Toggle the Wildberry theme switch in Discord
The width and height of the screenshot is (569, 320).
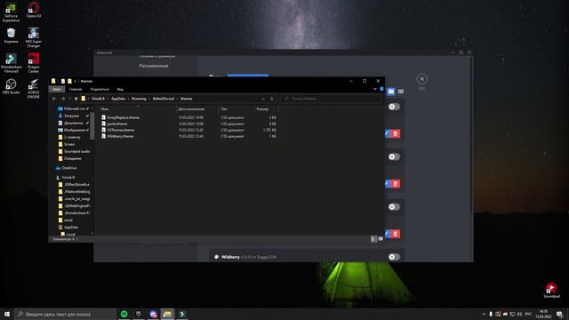point(394,257)
